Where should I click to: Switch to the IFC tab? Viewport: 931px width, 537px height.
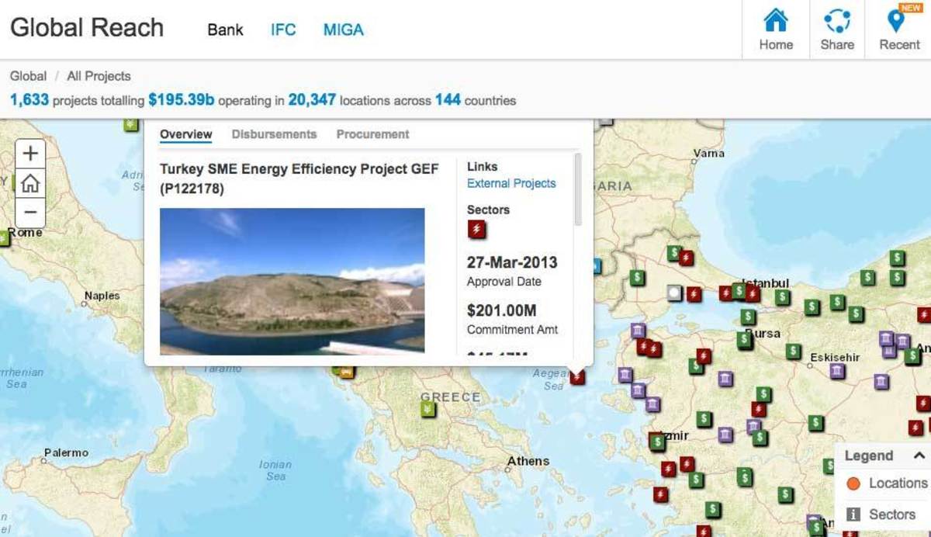tap(283, 30)
